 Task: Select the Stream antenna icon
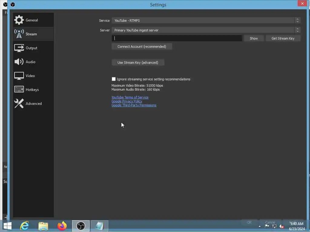[x=19, y=34]
